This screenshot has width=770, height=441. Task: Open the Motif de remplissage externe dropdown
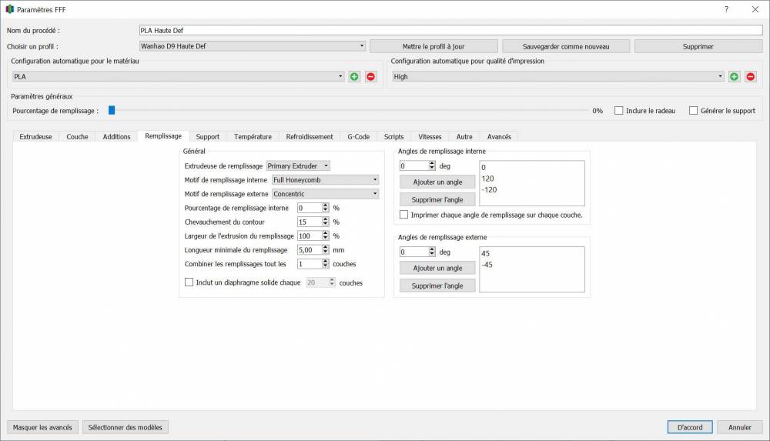click(325, 194)
